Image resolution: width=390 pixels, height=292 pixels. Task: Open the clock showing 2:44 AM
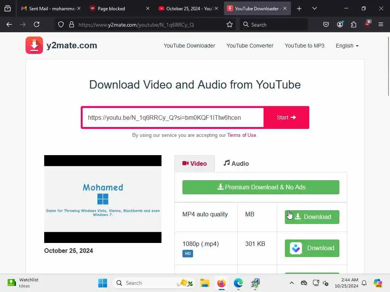[347, 283]
